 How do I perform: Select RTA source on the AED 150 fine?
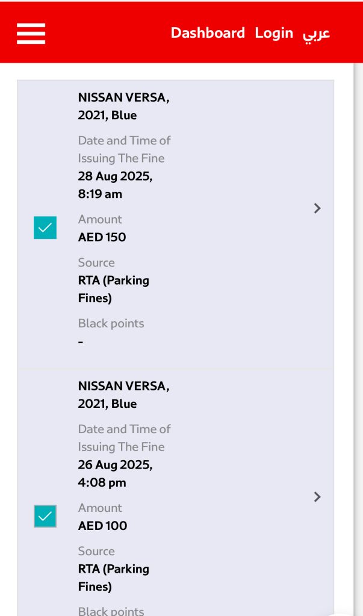tap(113, 289)
